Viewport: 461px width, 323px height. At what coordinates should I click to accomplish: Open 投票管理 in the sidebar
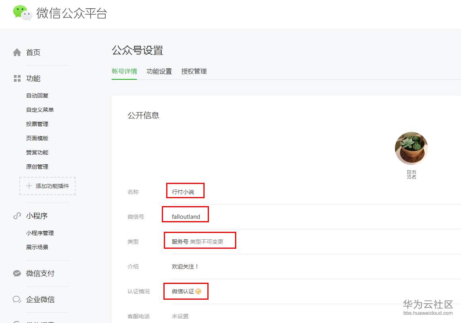tap(37, 124)
